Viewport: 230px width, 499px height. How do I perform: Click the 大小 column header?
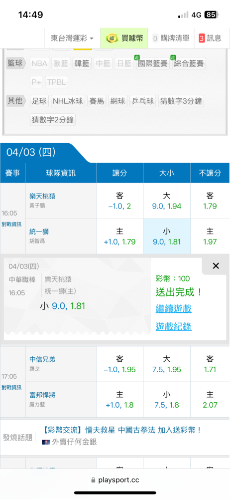[x=167, y=173]
